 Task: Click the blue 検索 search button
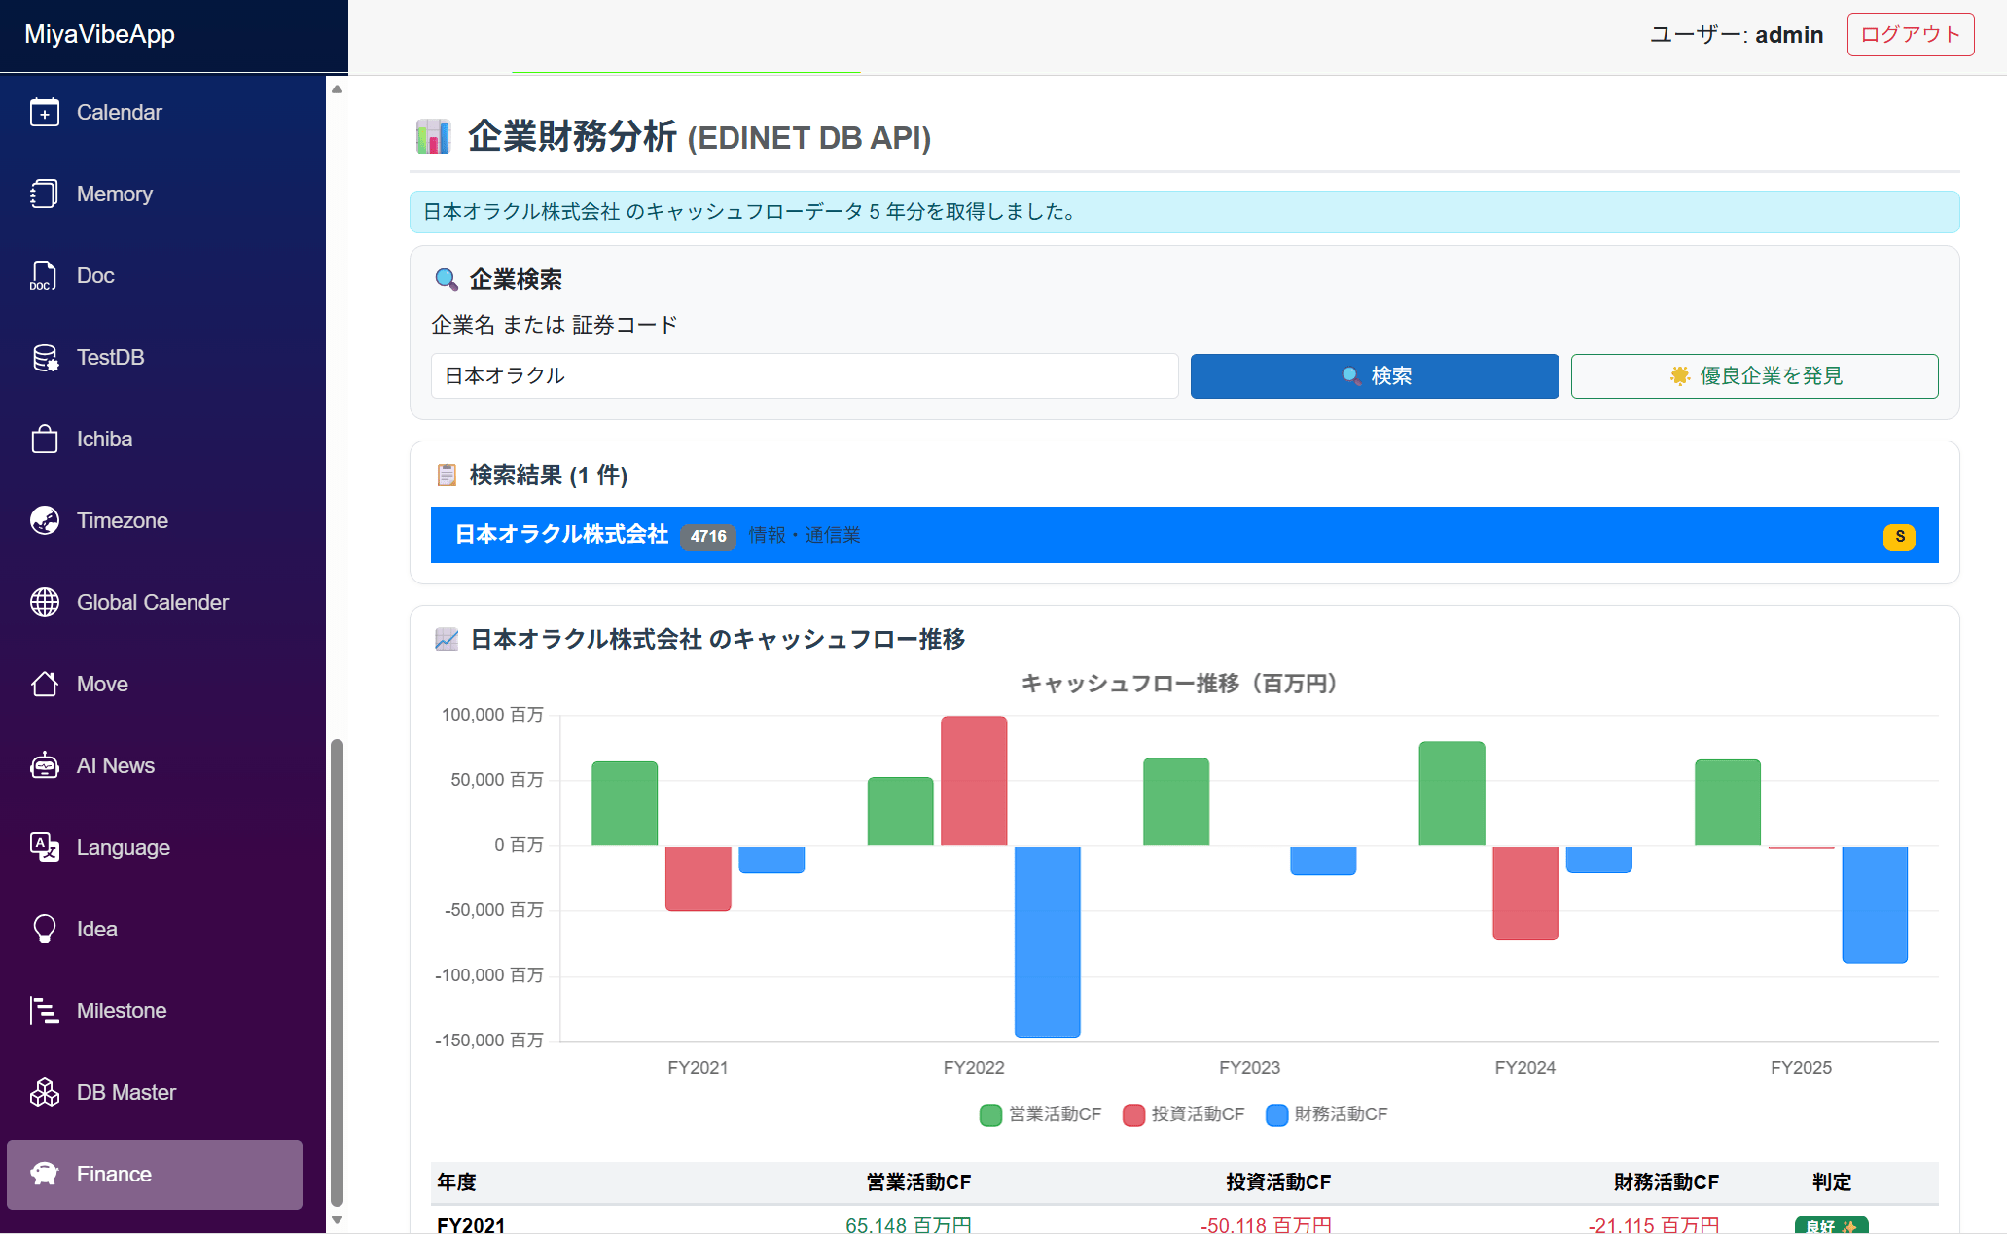tap(1374, 376)
